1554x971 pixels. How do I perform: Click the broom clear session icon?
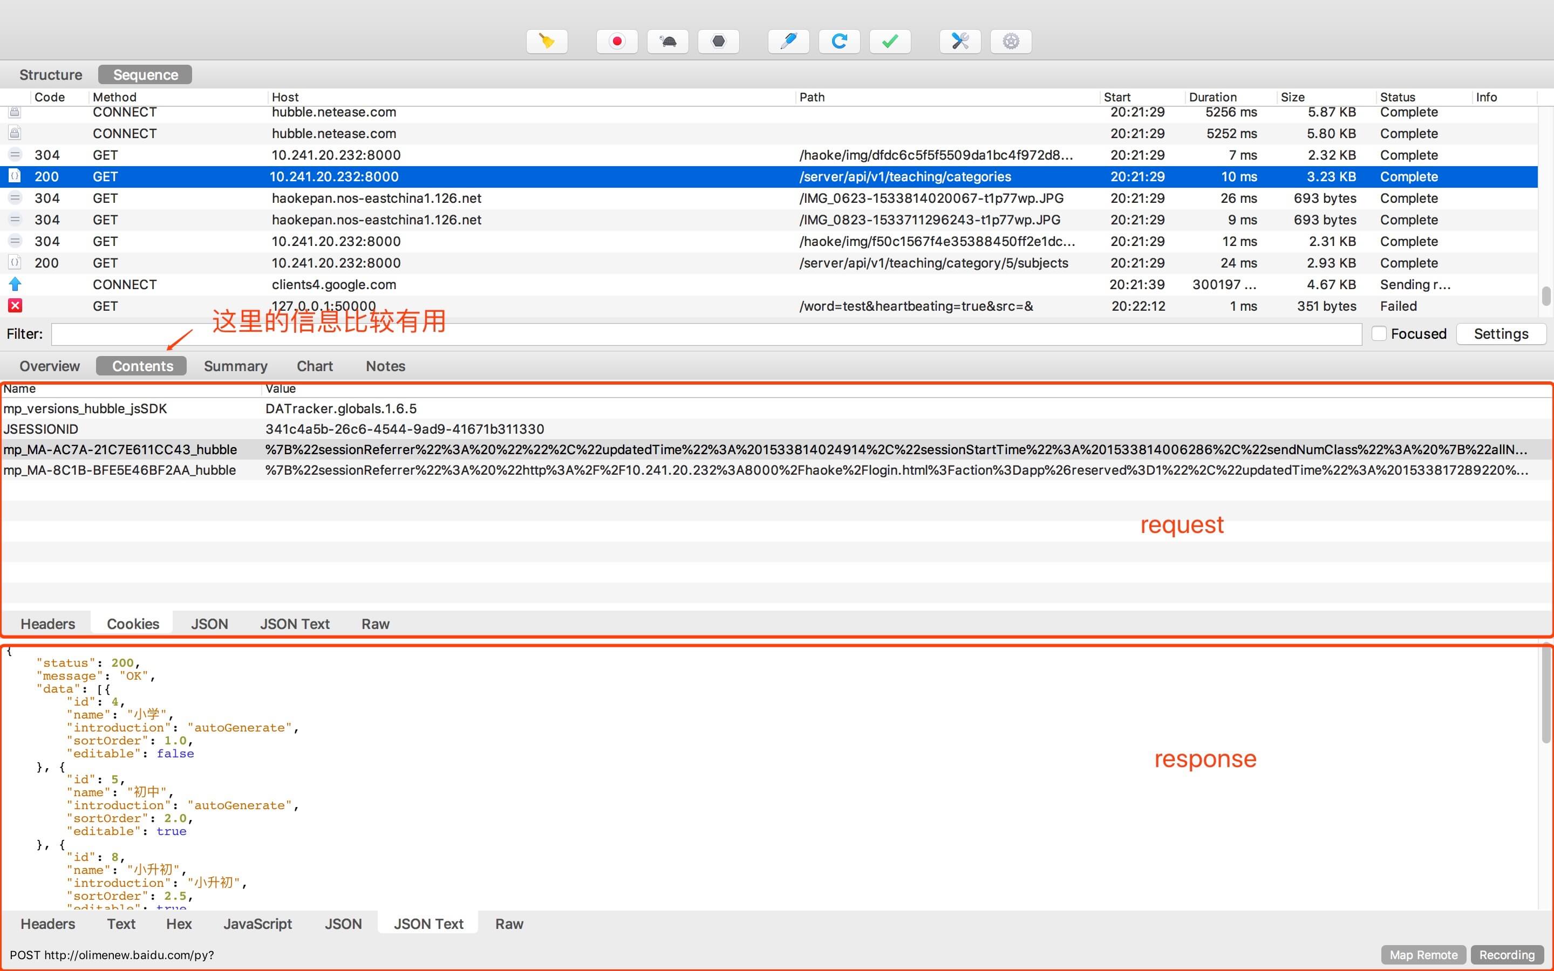point(547,41)
